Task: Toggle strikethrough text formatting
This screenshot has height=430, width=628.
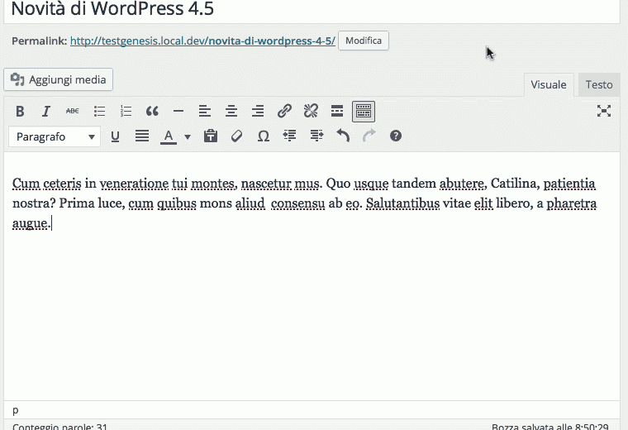Action: [73, 111]
